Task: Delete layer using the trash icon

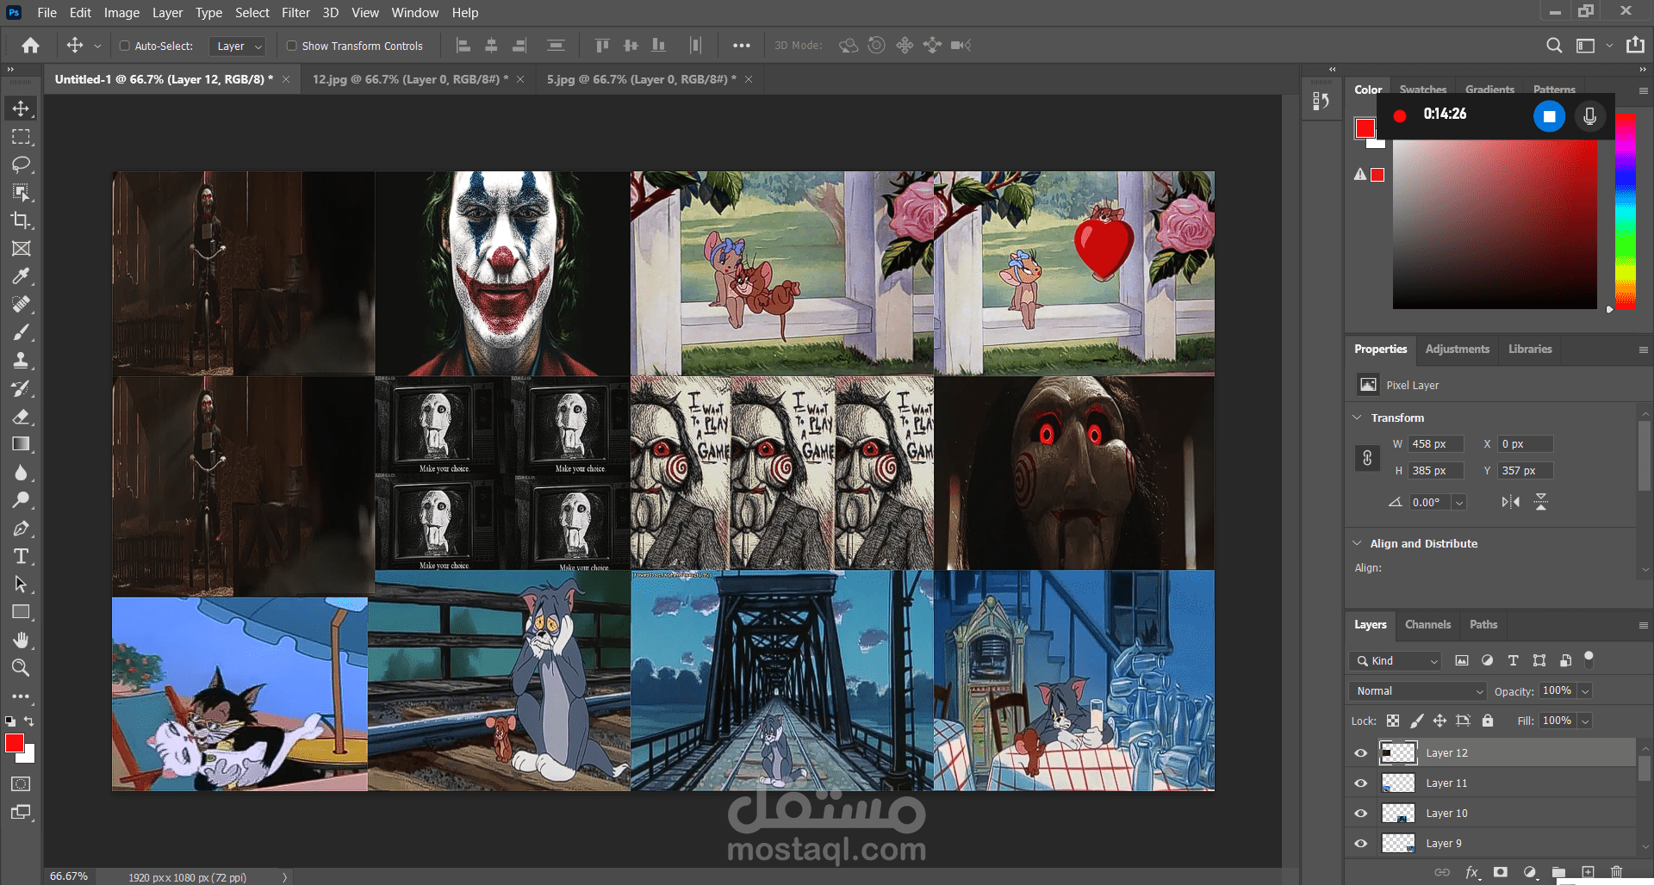Action: pyautogui.click(x=1616, y=872)
